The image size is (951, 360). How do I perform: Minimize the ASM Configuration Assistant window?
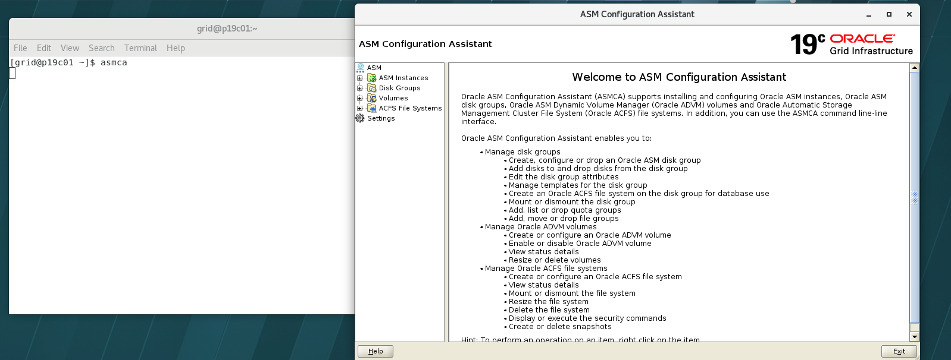tap(869, 14)
